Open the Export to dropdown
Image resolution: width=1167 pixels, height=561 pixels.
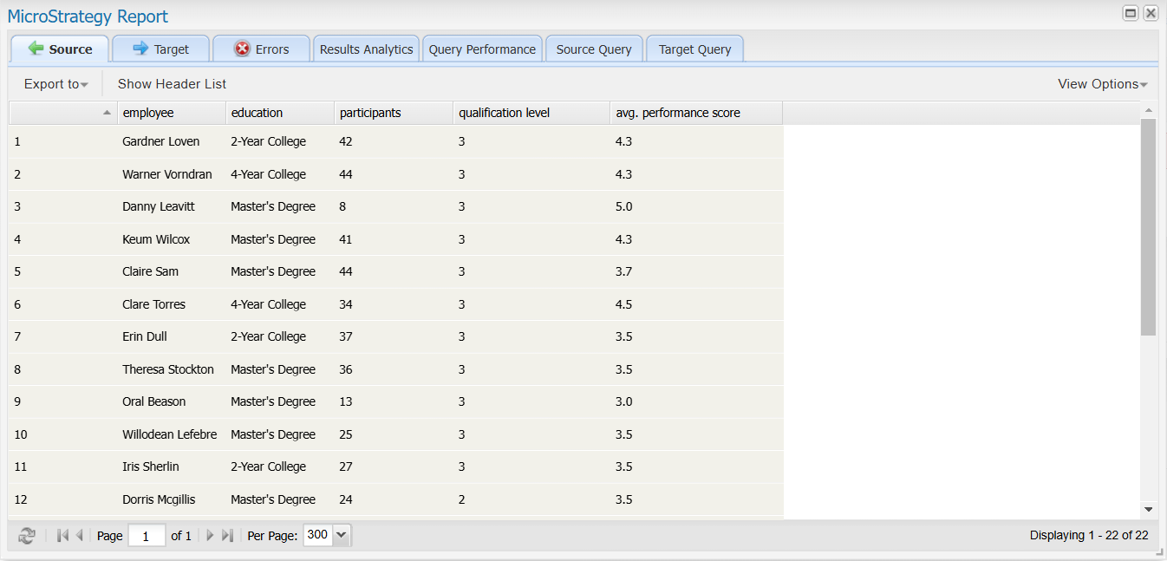(54, 84)
